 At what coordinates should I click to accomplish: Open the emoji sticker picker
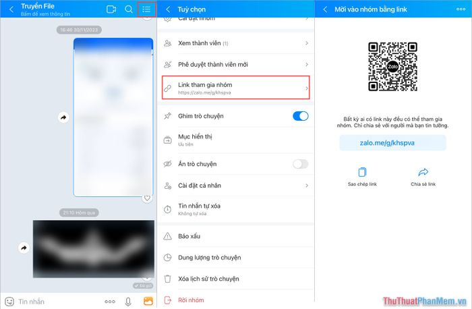[9, 301]
